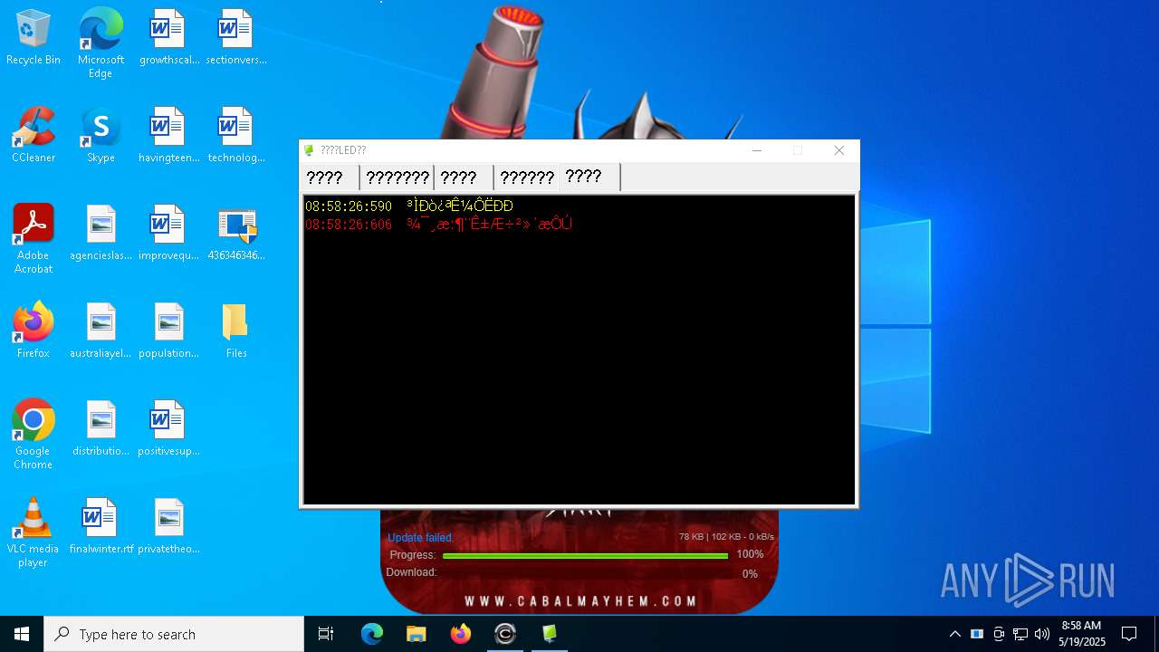Select the third '????' tab
The image size is (1159, 652).
pos(464,177)
